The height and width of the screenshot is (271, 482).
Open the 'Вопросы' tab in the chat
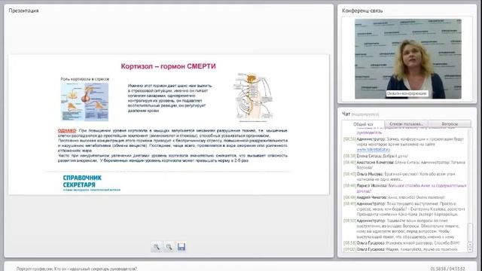(450, 123)
